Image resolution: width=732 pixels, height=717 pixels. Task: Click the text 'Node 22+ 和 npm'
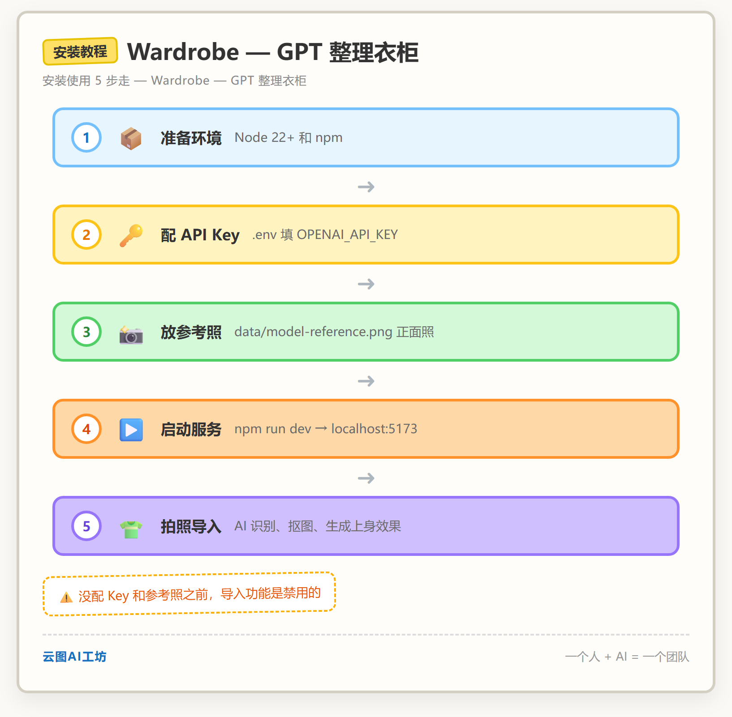288,137
